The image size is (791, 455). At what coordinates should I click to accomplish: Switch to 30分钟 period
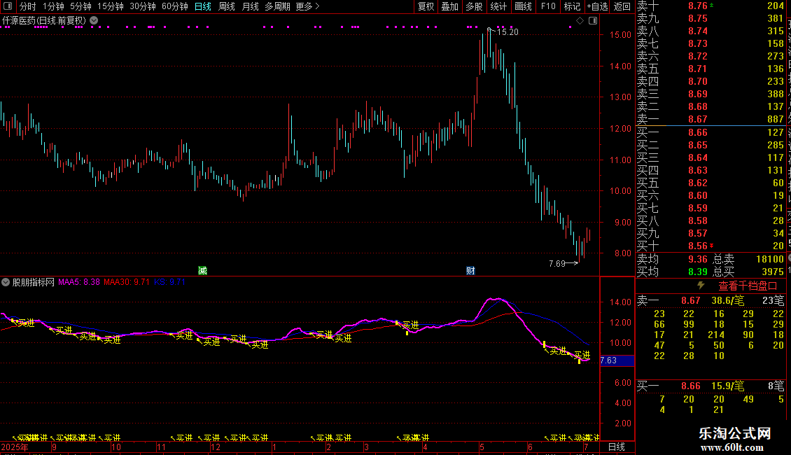pyautogui.click(x=142, y=6)
